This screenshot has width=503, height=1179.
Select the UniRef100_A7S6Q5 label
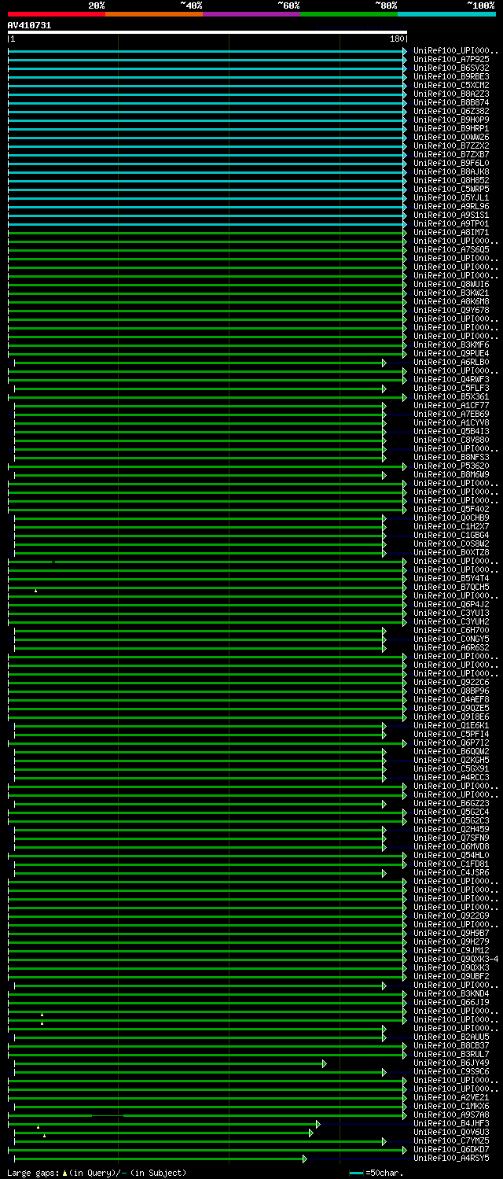click(x=451, y=249)
